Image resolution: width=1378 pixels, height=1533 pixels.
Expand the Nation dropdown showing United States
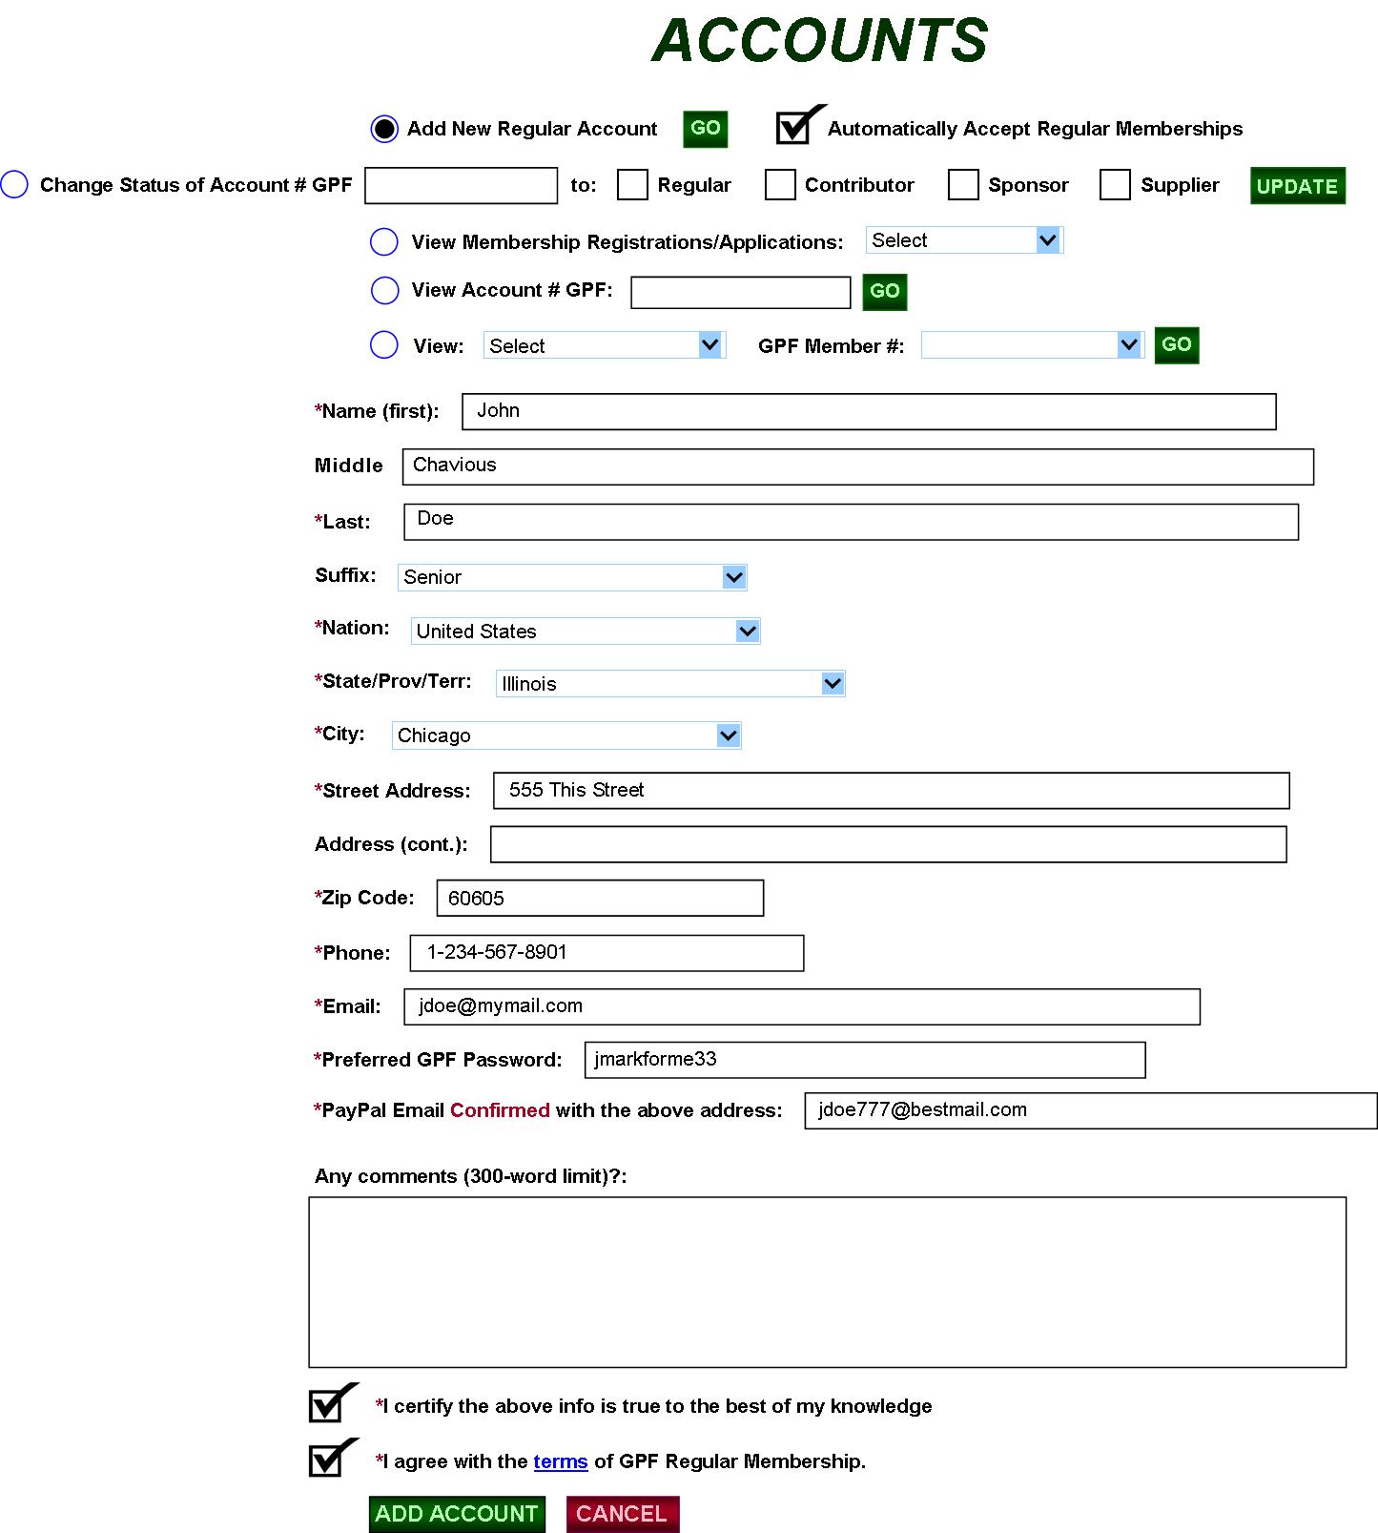pyautogui.click(x=586, y=631)
